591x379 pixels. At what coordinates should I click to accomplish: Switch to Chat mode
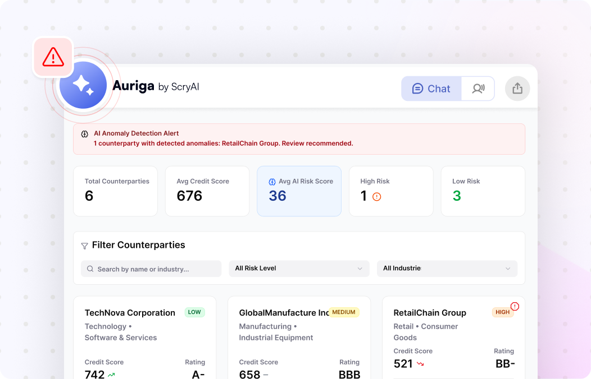tap(431, 89)
